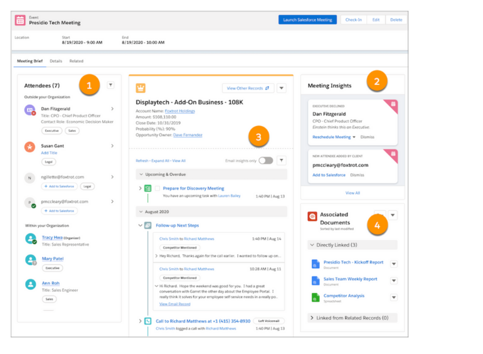483x354 pixels.
Task: Open Presidio Tech - Kickoff Report link
Action: pos(353,262)
